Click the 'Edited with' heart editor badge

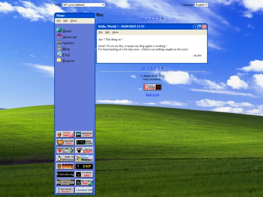coord(65,150)
